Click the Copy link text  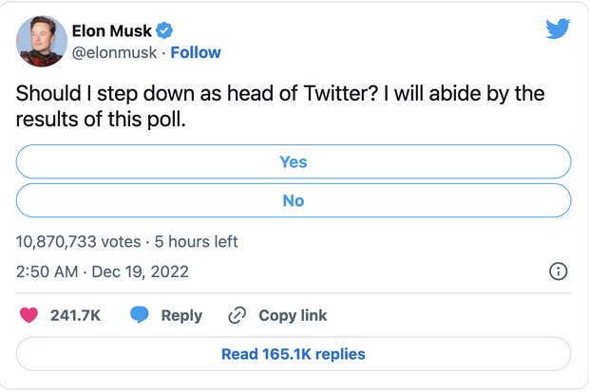pyautogui.click(x=293, y=315)
